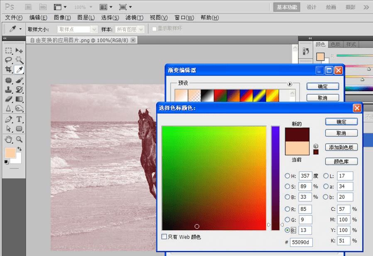
Task: Open 颜色库 color libraries button
Action: [x=341, y=162]
